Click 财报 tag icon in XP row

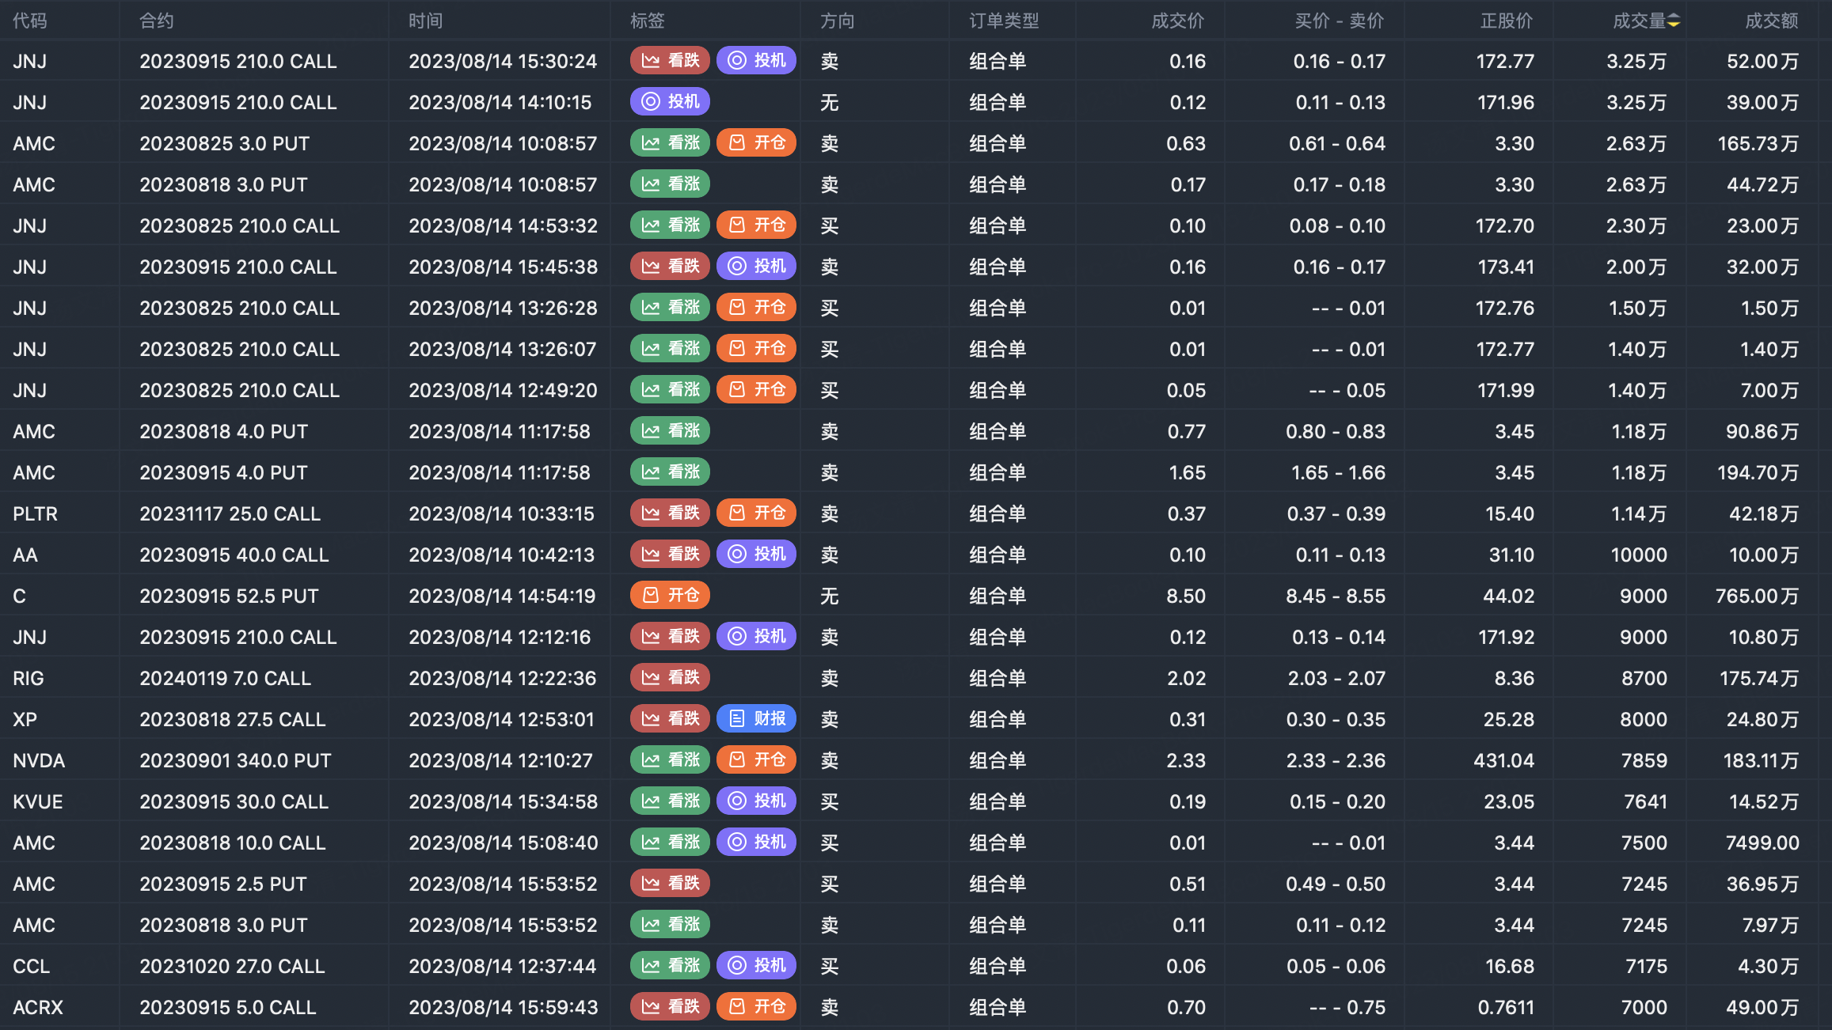point(737,718)
